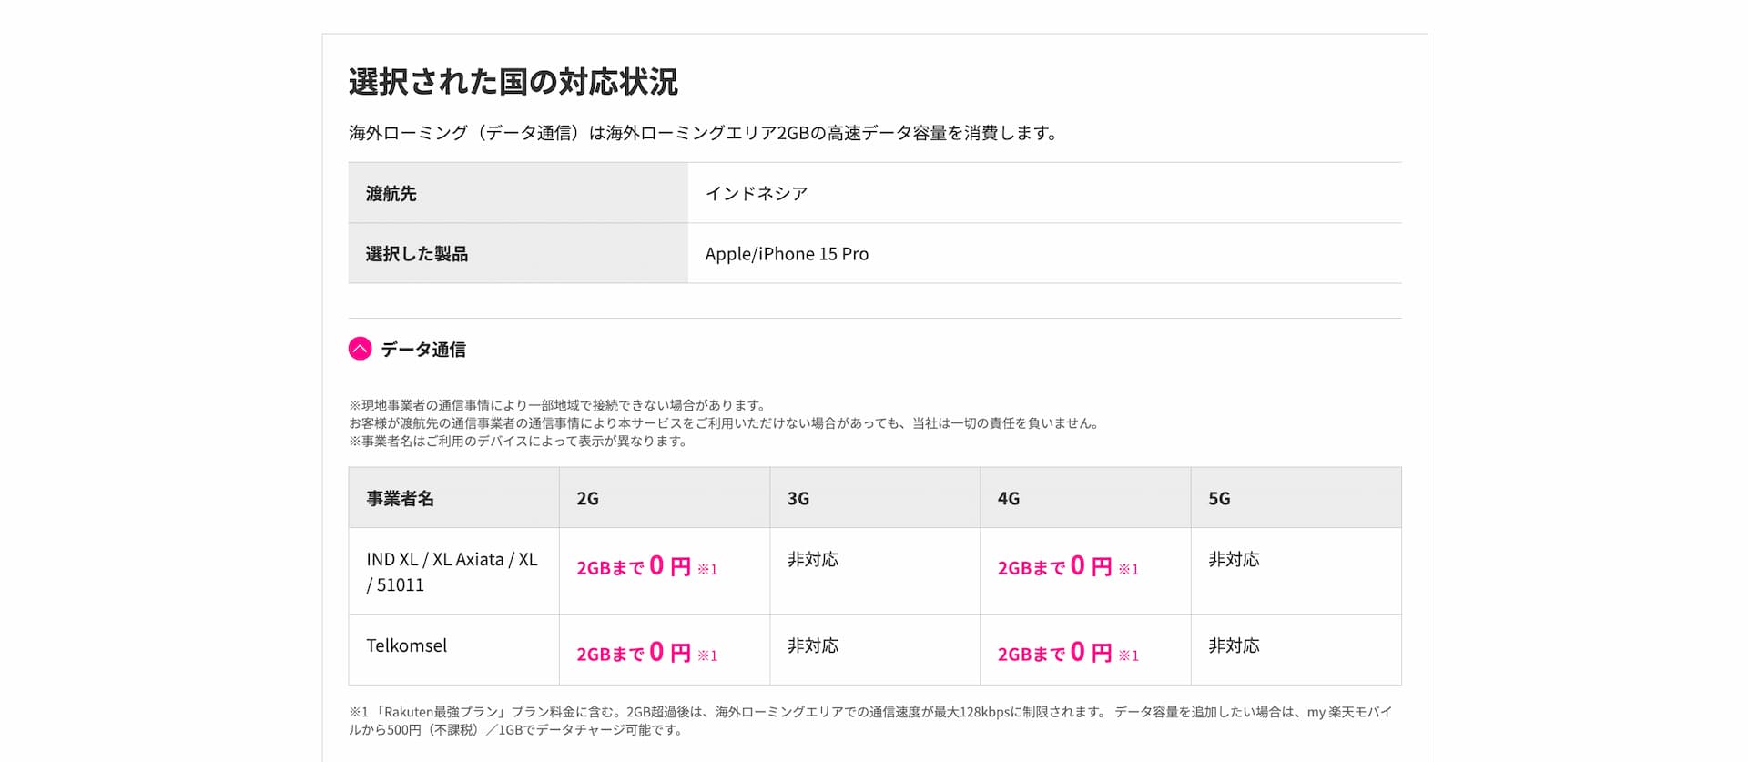Click the 4G column header
This screenshot has width=1748, height=762.
point(1085,498)
